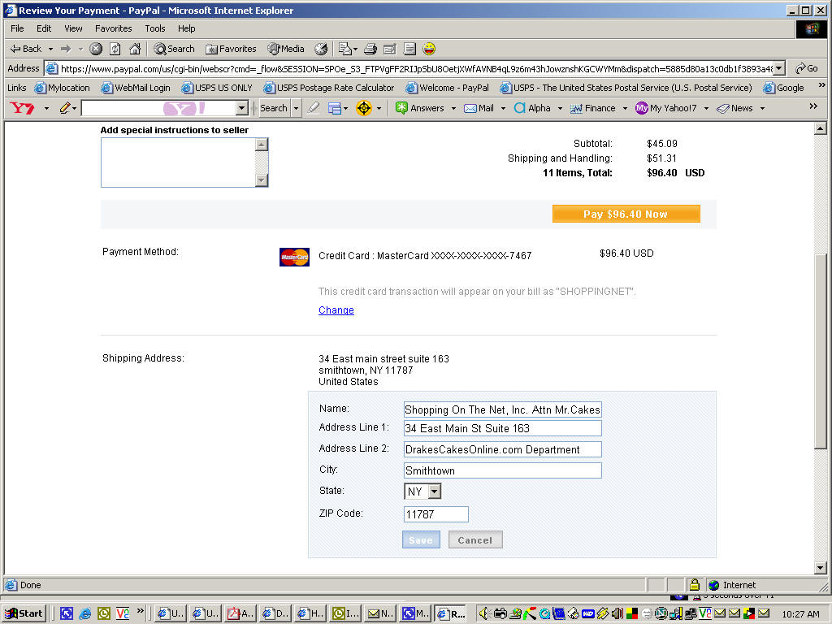Expand the address bar URL dropdown
This screenshot has width=832, height=624.
point(779,69)
